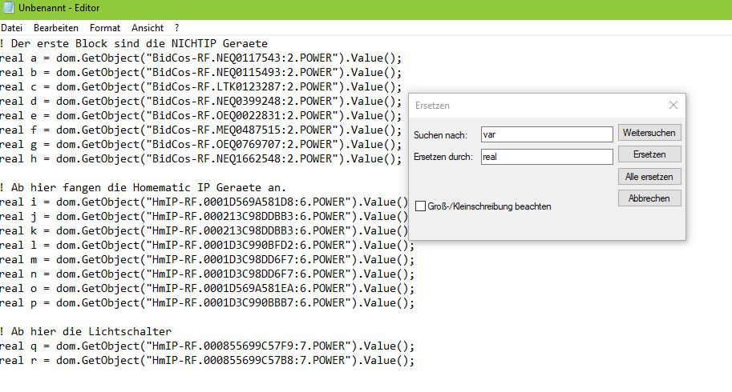This screenshot has width=732, height=392.
Task: Click the comment line about Homematic IP Geraete
Action: click(x=144, y=187)
